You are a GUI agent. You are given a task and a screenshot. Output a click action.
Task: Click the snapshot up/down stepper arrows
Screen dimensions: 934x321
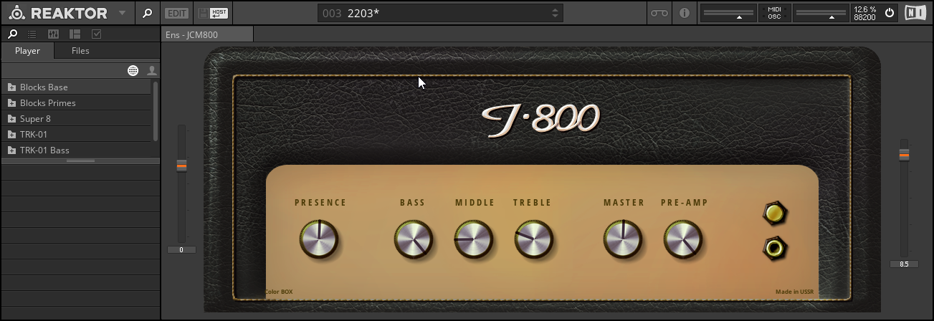click(555, 13)
